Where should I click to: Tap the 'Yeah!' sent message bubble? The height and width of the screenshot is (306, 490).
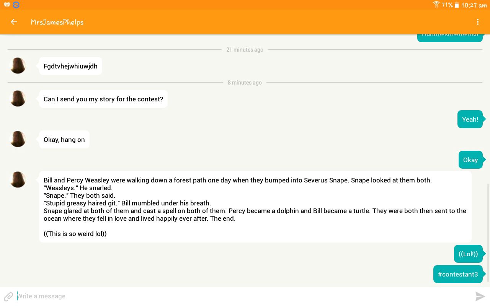[x=470, y=119]
